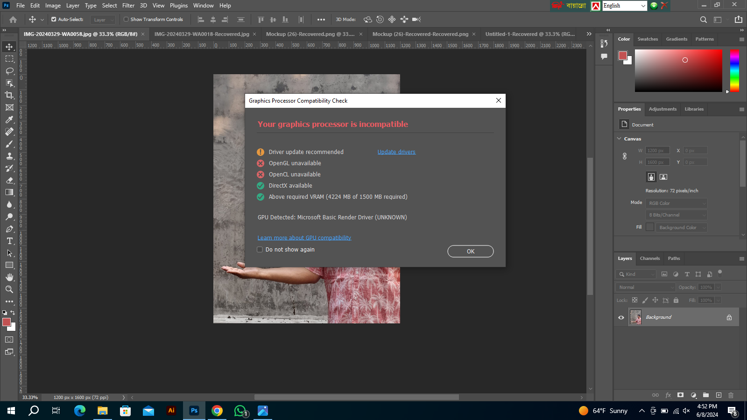The width and height of the screenshot is (747, 420).
Task: Collapse the Canvas section in Properties
Action: (619, 139)
